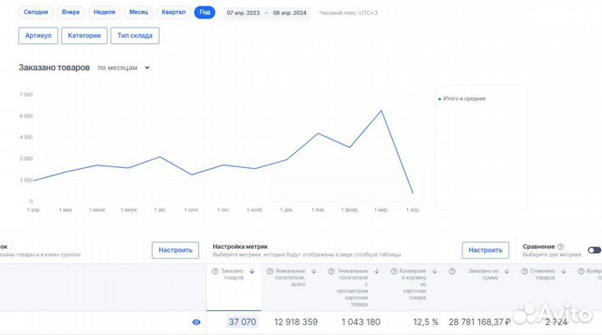This screenshot has width=602, height=335.
Task: Sort by 'Конверсия в корзину' arrow
Action: (x=433, y=271)
